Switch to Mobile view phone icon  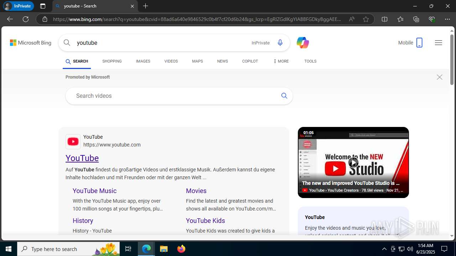pos(419,43)
